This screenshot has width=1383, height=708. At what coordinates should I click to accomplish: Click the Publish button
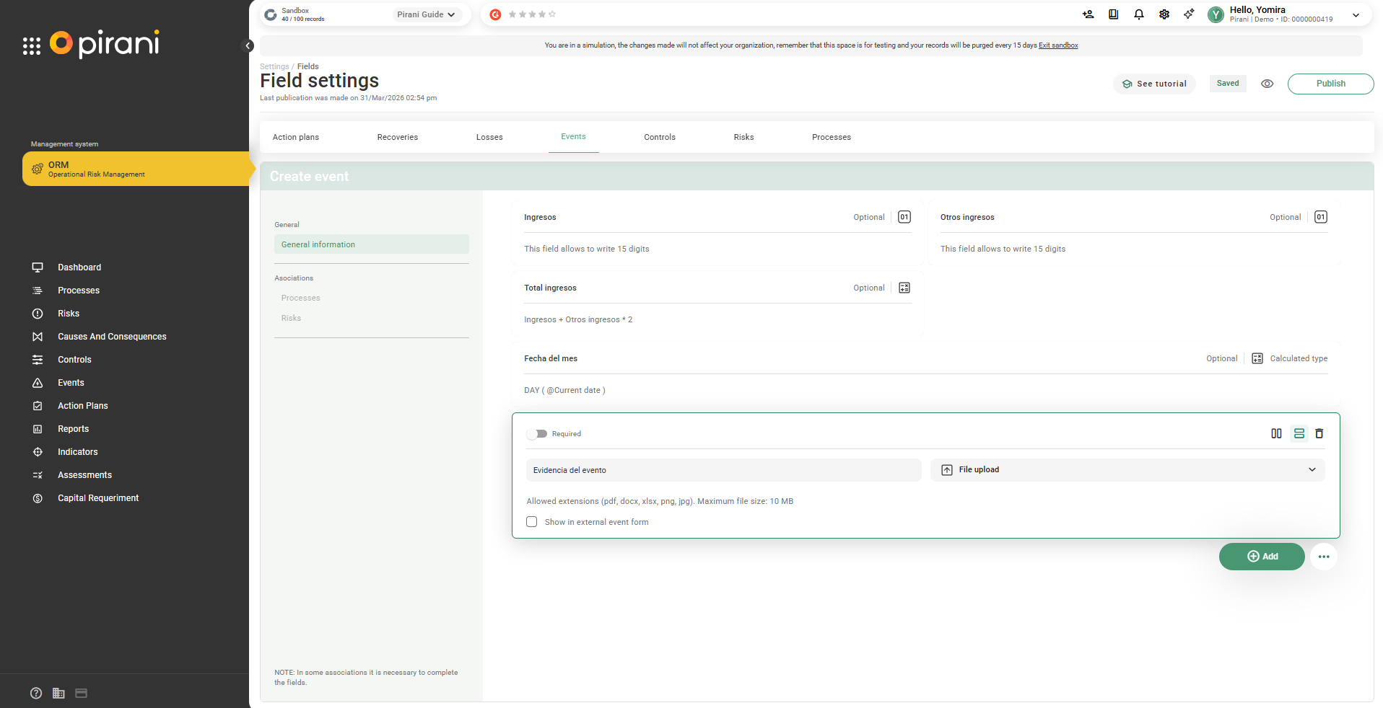tap(1330, 84)
